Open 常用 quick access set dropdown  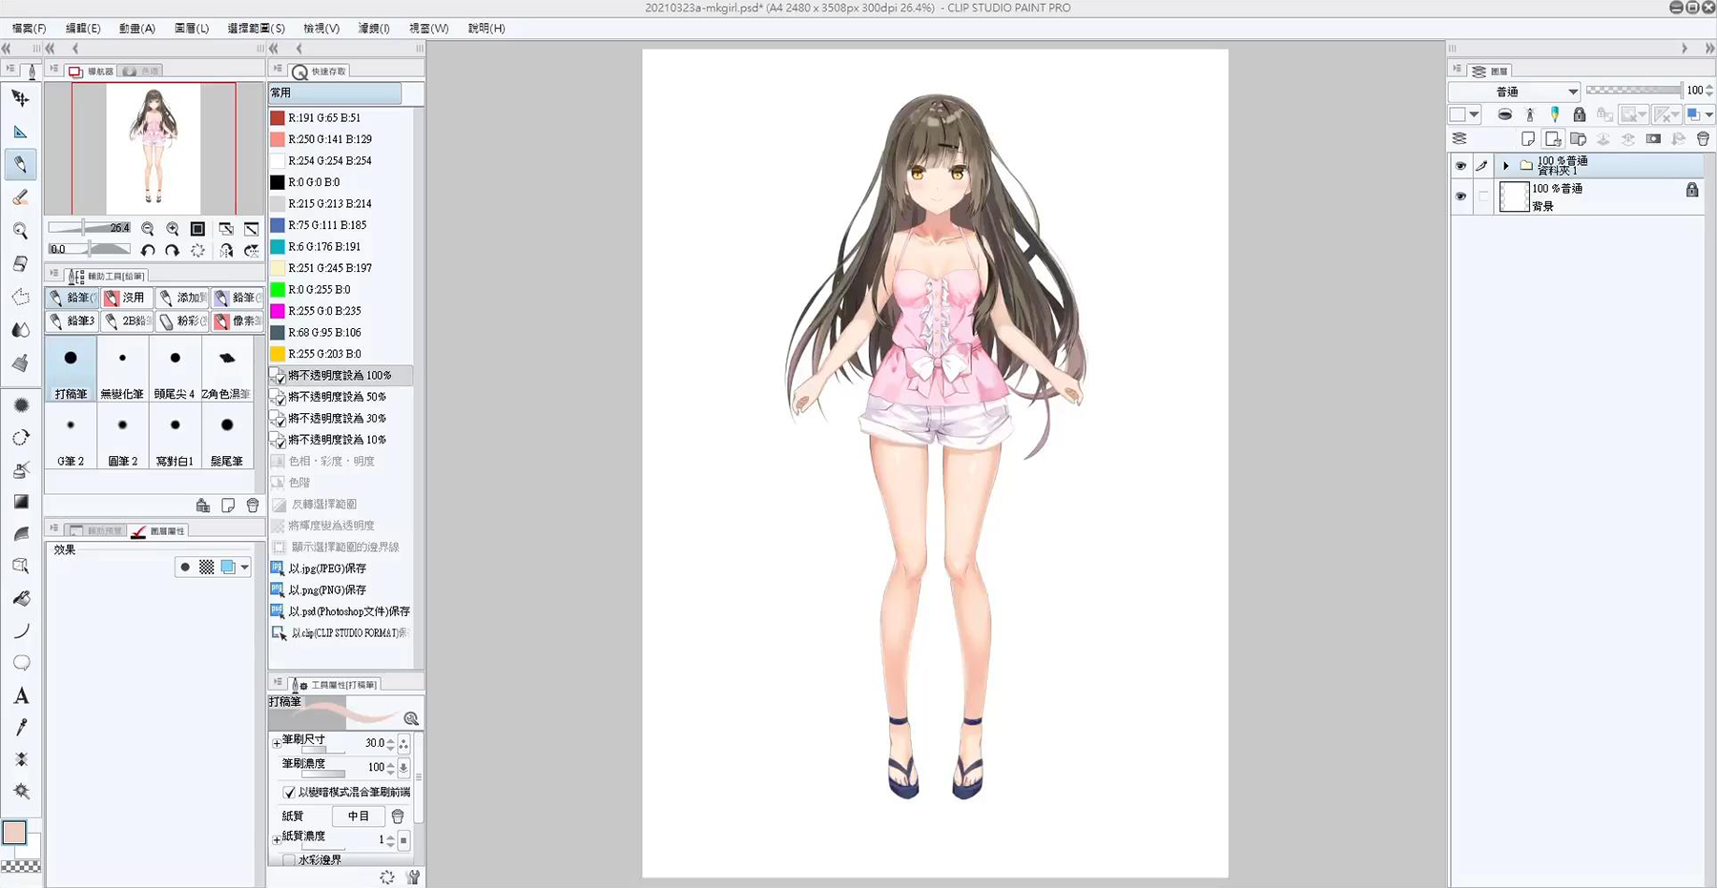click(x=335, y=93)
